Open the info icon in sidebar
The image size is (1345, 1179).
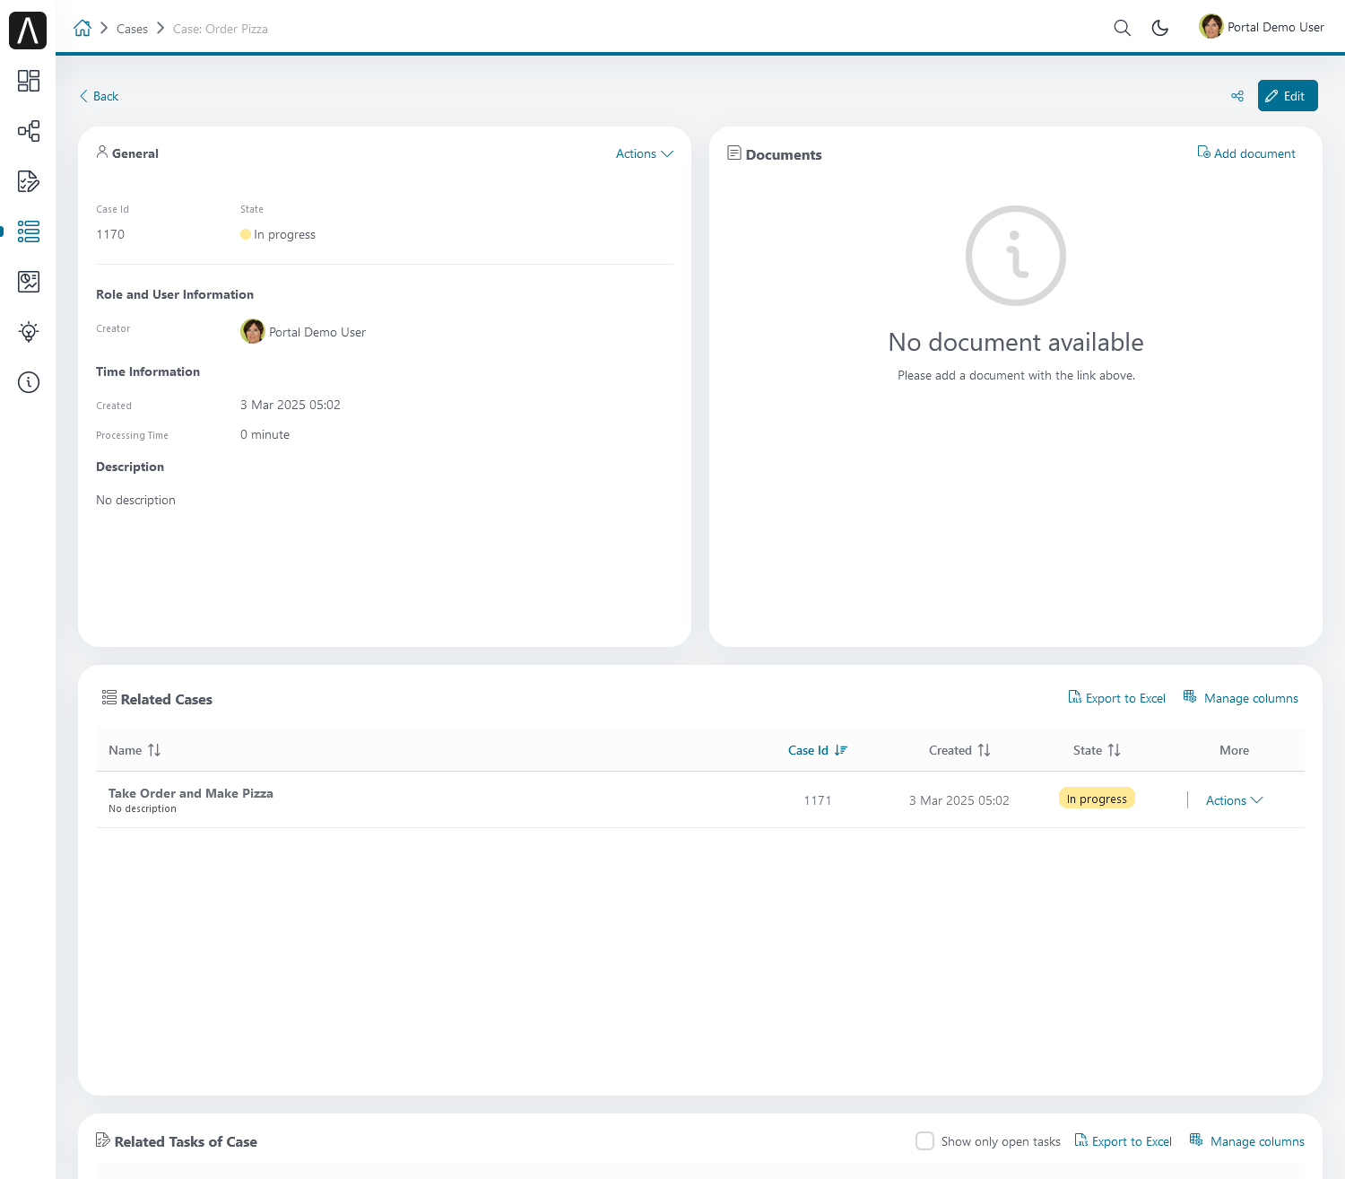[29, 382]
